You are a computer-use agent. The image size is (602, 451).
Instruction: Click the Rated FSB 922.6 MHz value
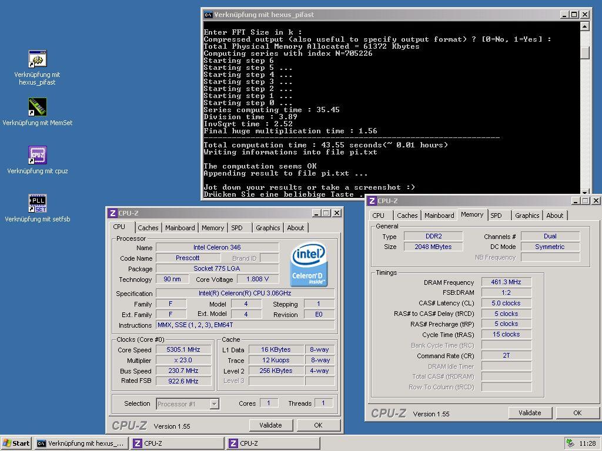tap(183, 381)
